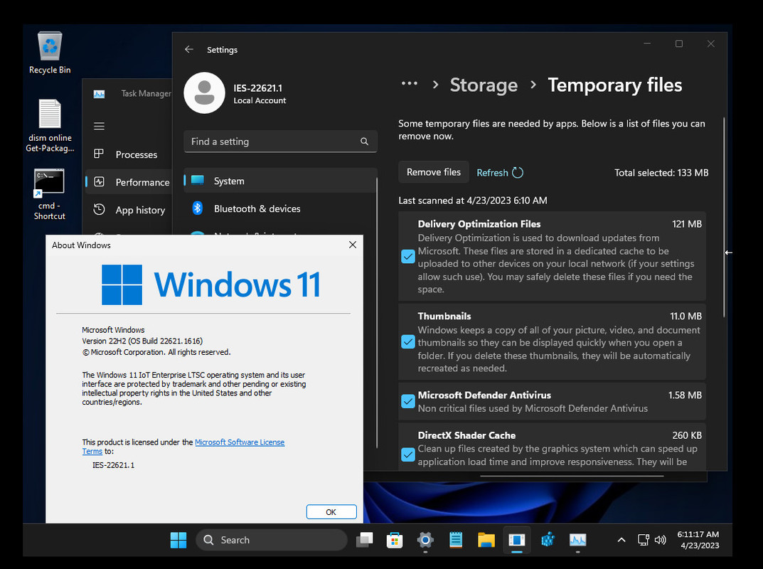Image resolution: width=763 pixels, height=569 pixels.
Task: Click the taskbar Search box
Action: click(272, 540)
